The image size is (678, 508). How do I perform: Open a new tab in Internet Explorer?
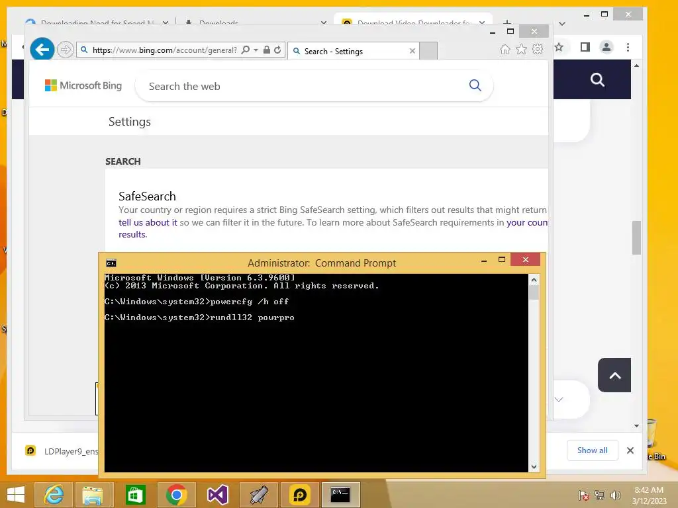coord(428,51)
